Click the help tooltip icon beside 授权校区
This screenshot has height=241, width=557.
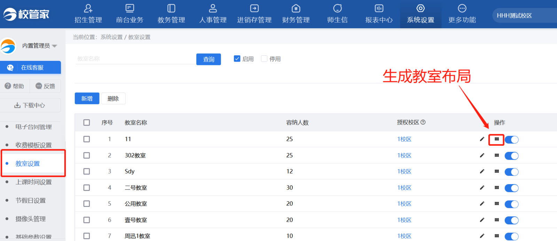point(423,122)
